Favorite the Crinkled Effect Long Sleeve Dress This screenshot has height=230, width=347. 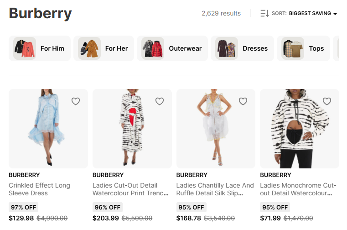tap(76, 101)
